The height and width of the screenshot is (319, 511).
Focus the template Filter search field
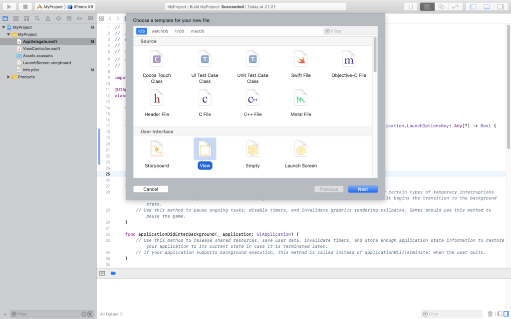point(350,31)
